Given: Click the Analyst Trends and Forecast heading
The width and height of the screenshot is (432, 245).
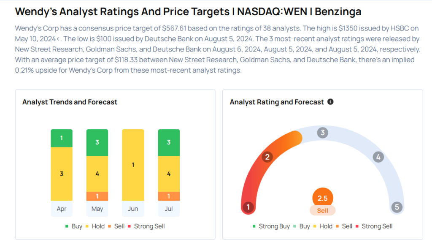Looking at the screenshot, I should 70,102.
